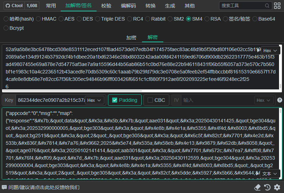
Task: Click the ciphertext area horizontal scrollbar
Action: [x=72, y=91]
